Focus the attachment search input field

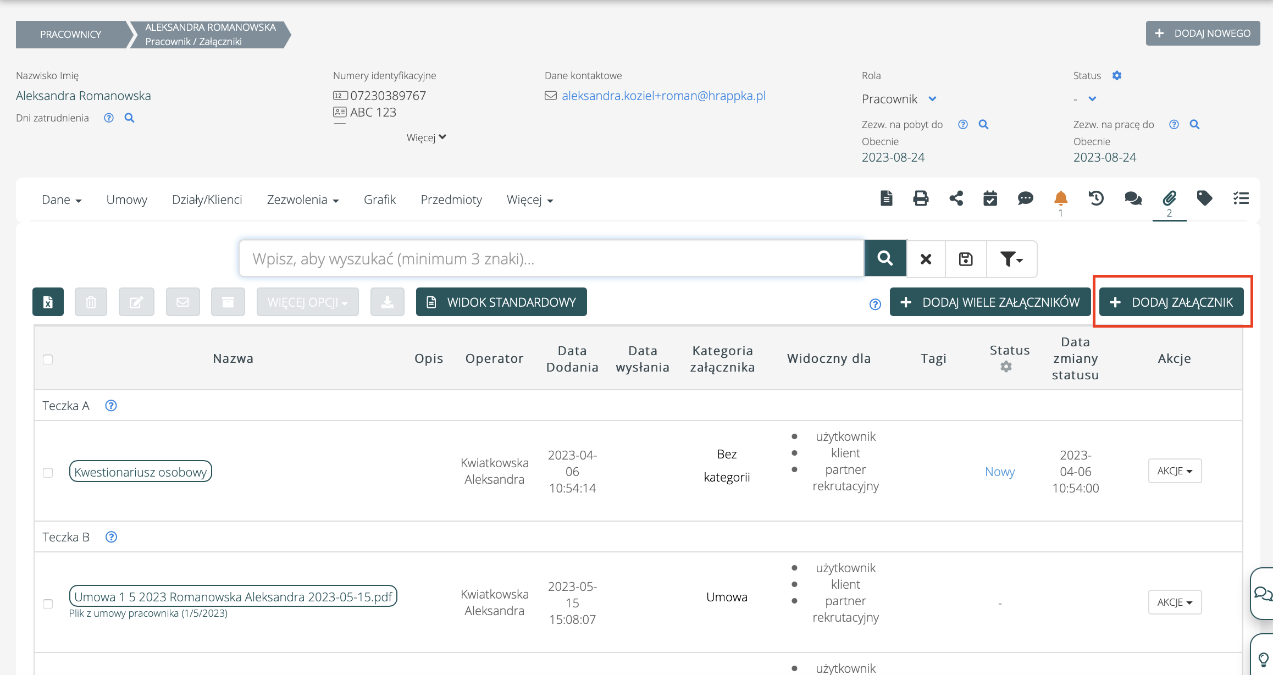[551, 259]
